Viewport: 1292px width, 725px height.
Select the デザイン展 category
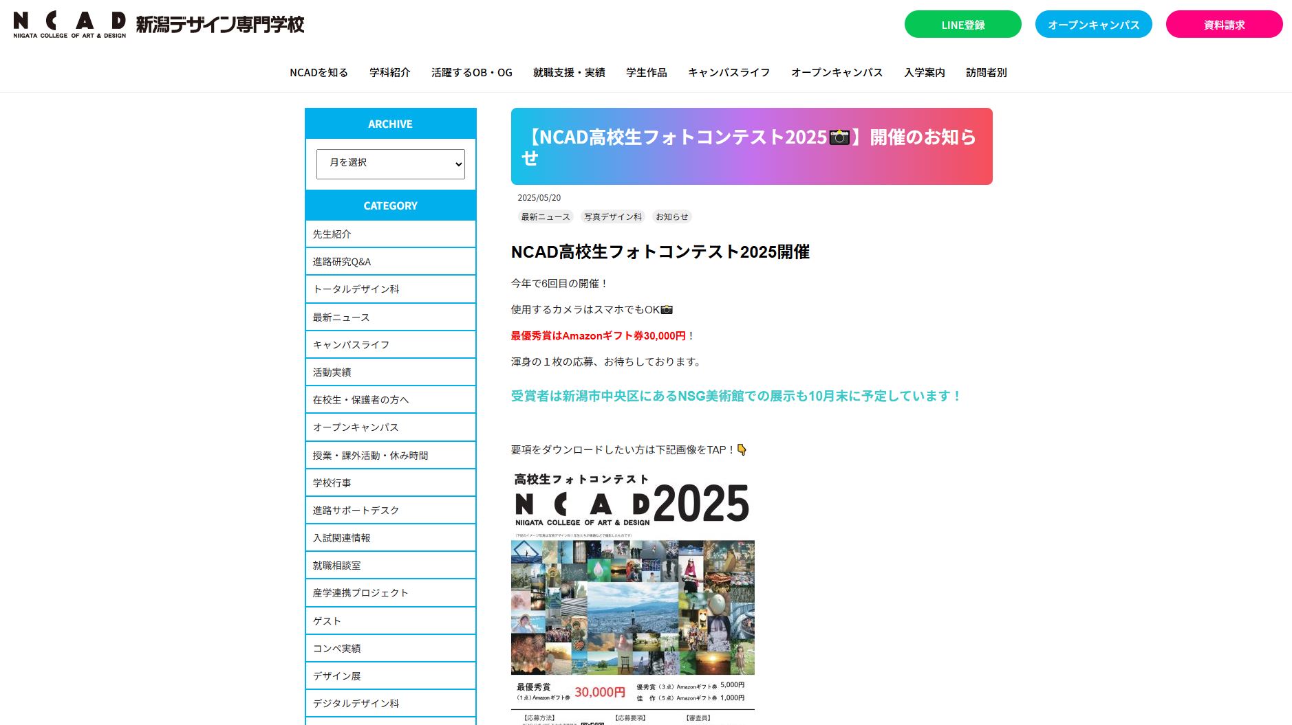(390, 676)
